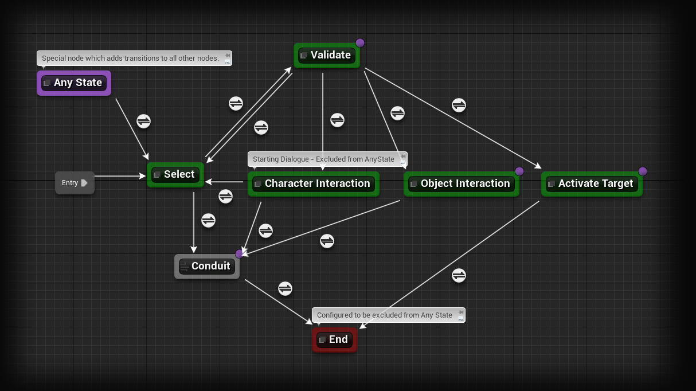Select the Validate to Activate Target transition icon
The image size is (696, 391).
pyautogui.click(x=459, y=105)
